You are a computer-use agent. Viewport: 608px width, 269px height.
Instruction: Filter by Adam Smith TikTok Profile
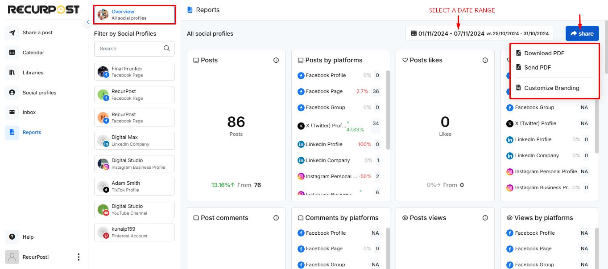tap(134, 187)
